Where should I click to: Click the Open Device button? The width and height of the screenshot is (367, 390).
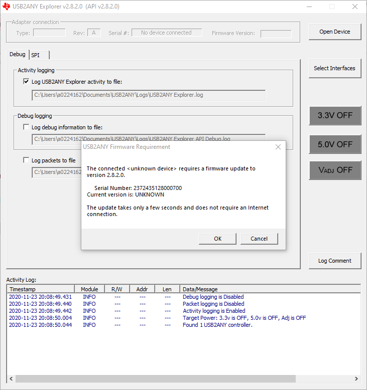tap(335, 32)
